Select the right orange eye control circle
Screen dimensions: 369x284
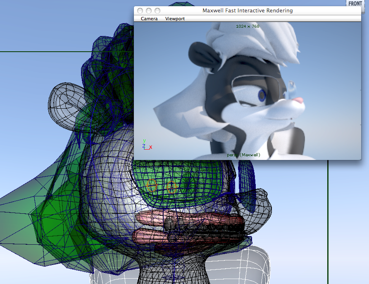pyautogui.click(x=171, y=187)
